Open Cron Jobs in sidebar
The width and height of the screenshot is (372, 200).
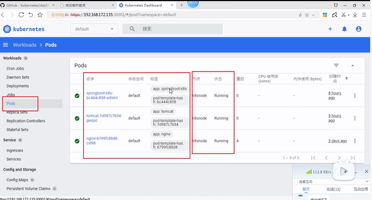point(15,68)
